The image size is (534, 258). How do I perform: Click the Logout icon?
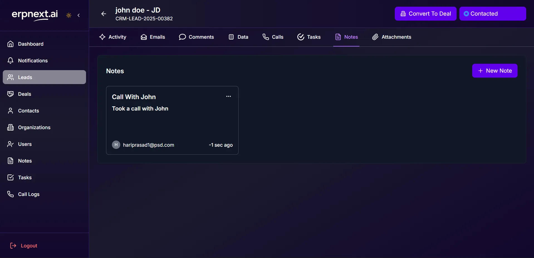coord(13,245)
